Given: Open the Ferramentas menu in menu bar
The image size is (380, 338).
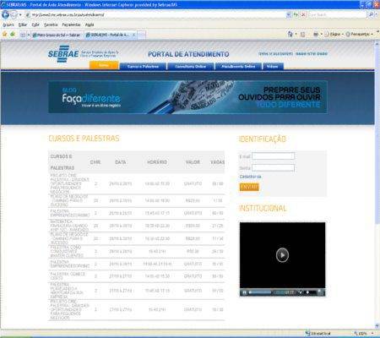Looking at the screenshot, I should coord(71,25).
